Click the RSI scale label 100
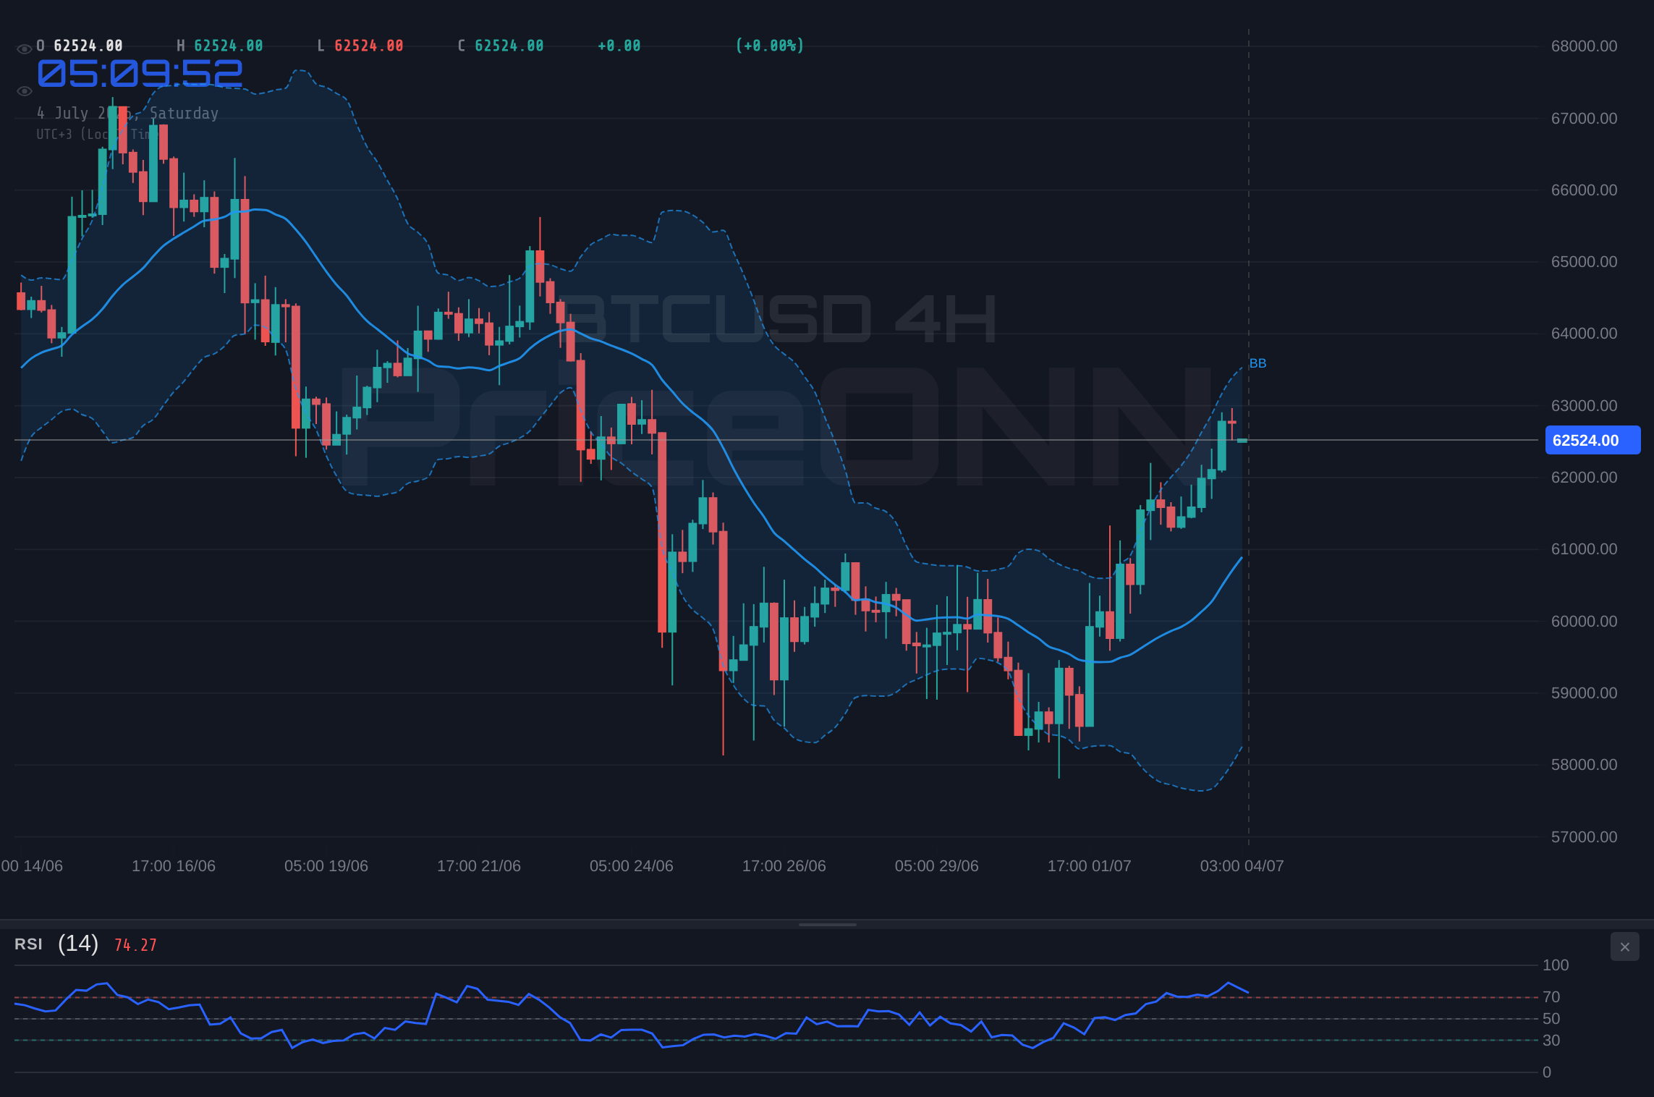This screenshot has width=1654, height=1097. (x=1556, y=965)
